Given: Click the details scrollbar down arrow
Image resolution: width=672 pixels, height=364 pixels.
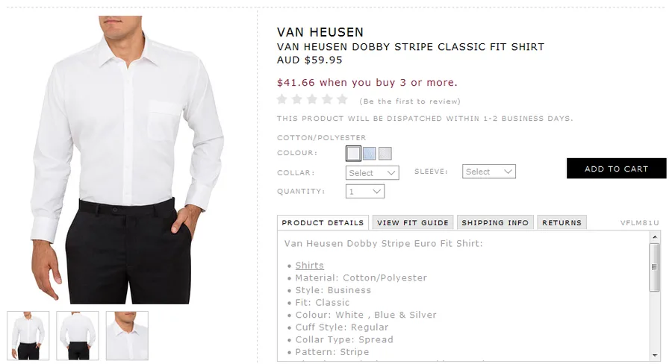Looking at the screenshot, I should [x=655, y=355].
